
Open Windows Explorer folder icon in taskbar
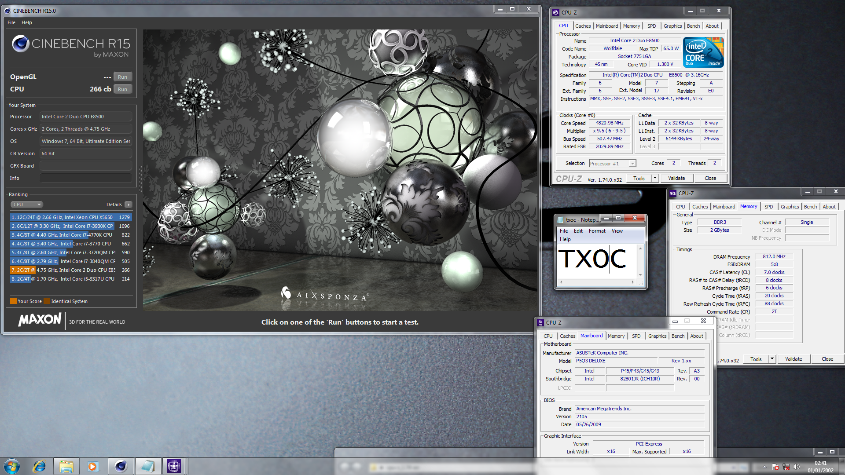[x=66, y=466]
